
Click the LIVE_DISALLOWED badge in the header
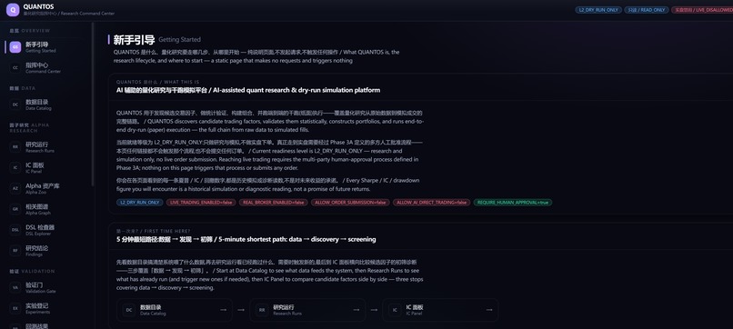(702, 10)
